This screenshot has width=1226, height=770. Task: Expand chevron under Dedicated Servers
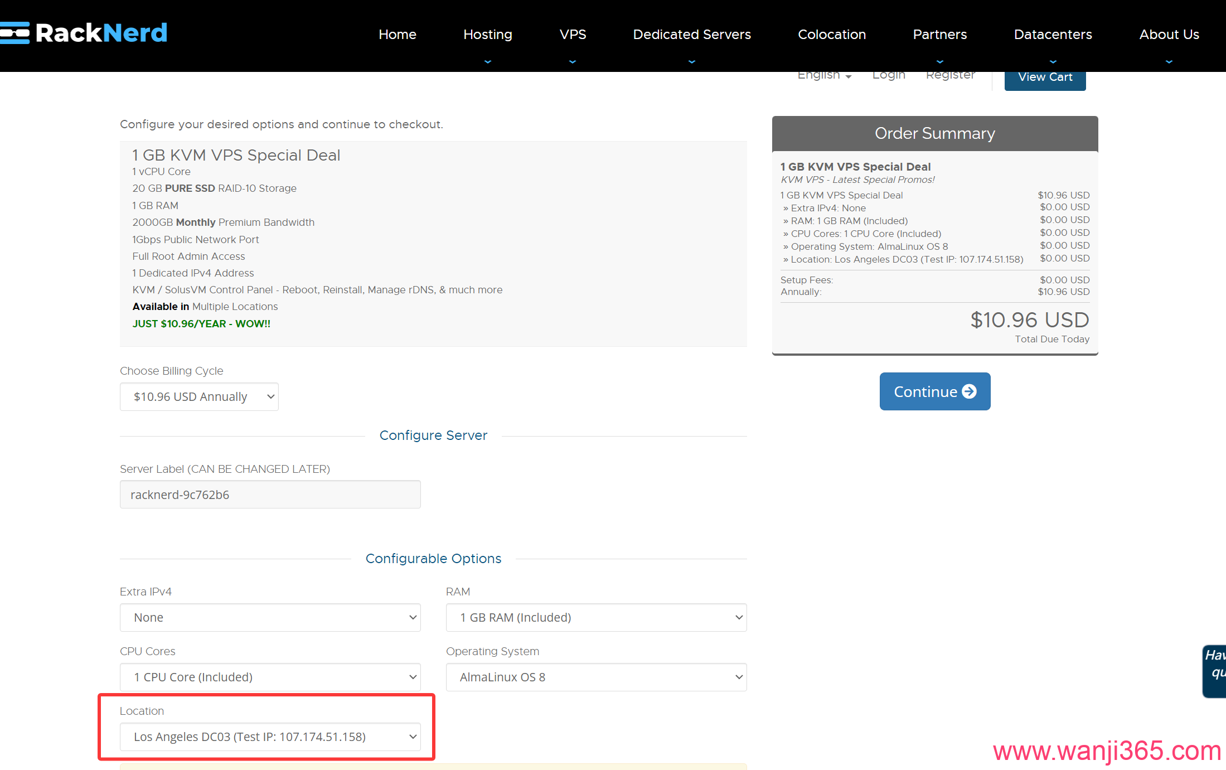(x=692, y=62)
